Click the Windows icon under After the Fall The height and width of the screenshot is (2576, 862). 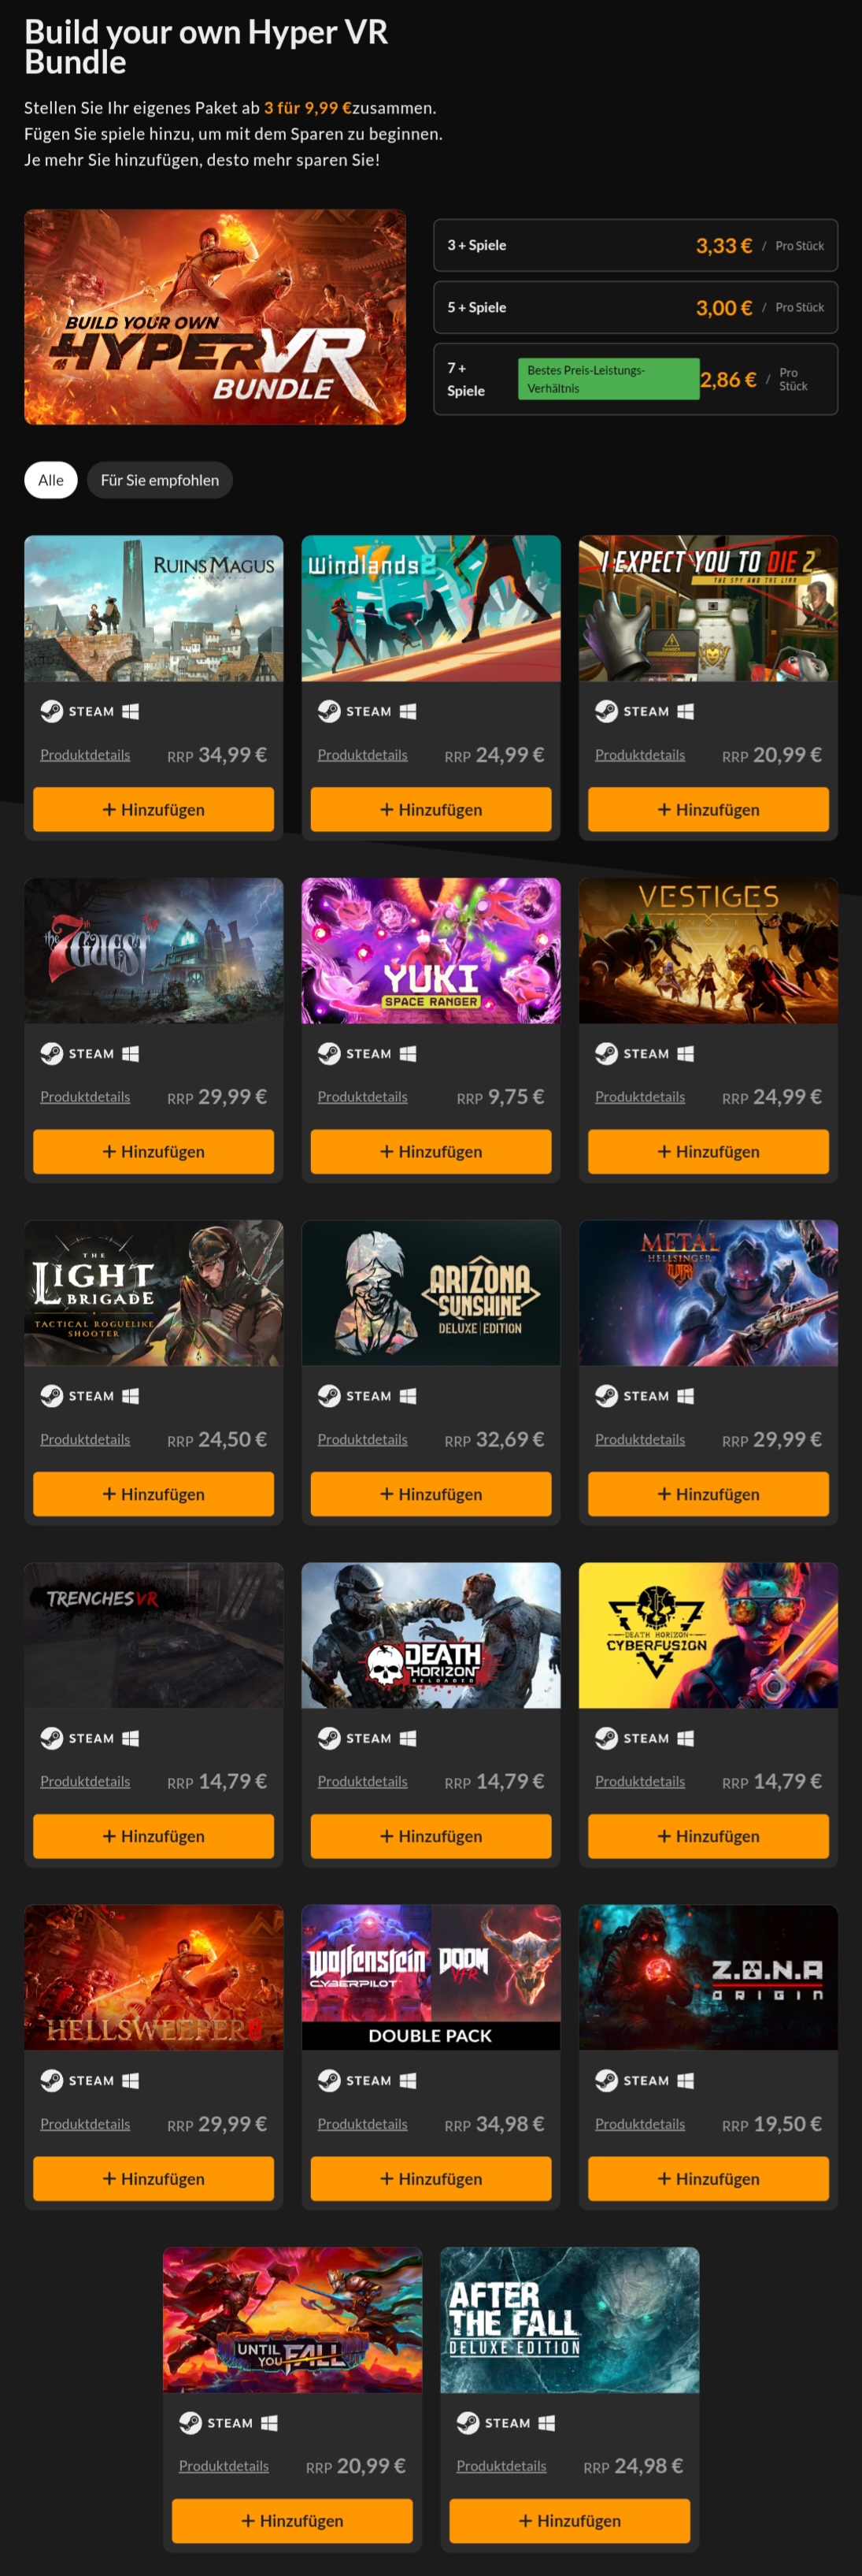pyautogui.click(x=546, y=2422)
